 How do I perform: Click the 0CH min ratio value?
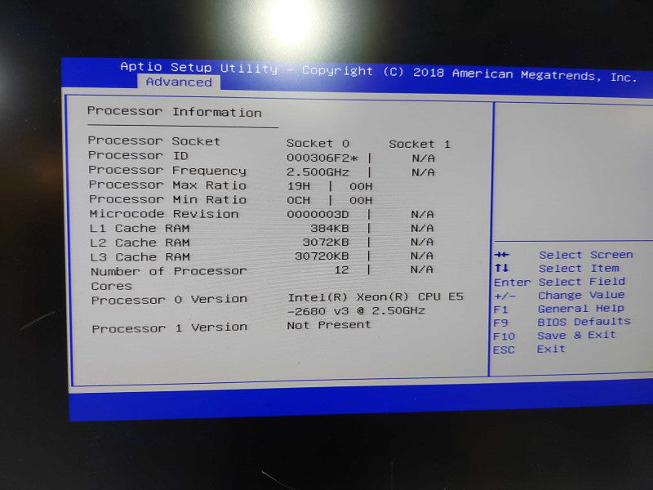(299, 200)
